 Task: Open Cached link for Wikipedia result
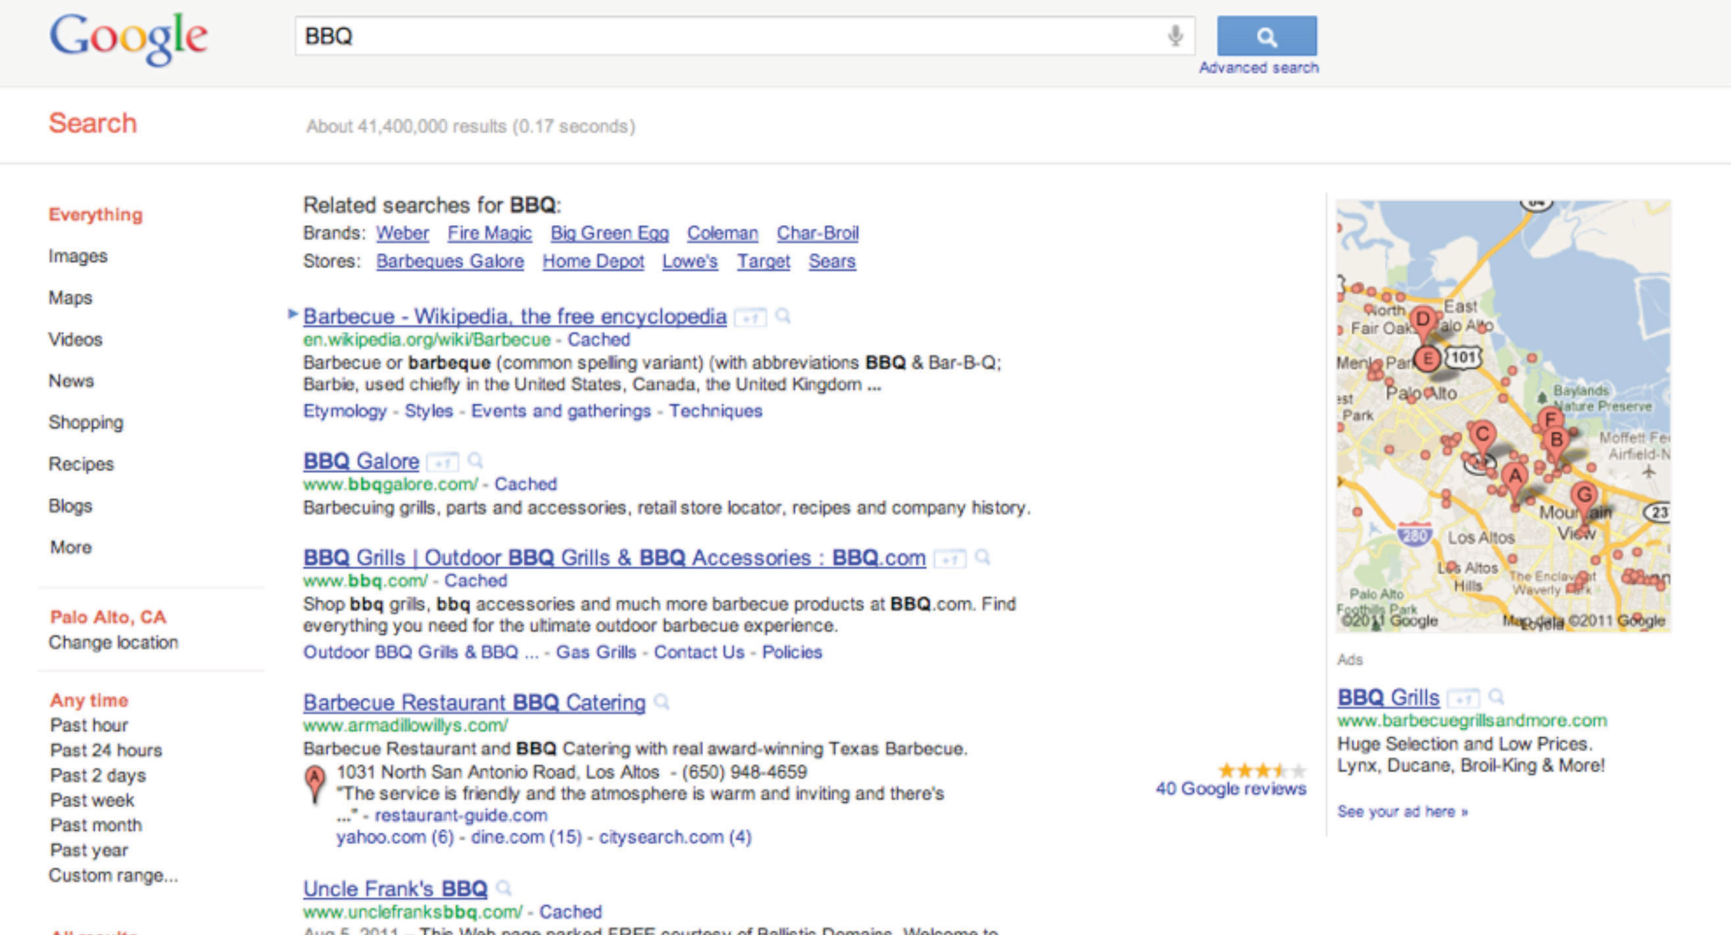(x=598, y=340)
